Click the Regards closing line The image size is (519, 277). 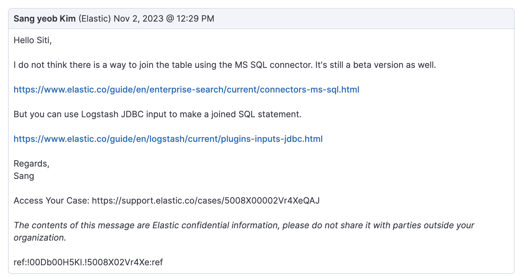tap(31, 164)
